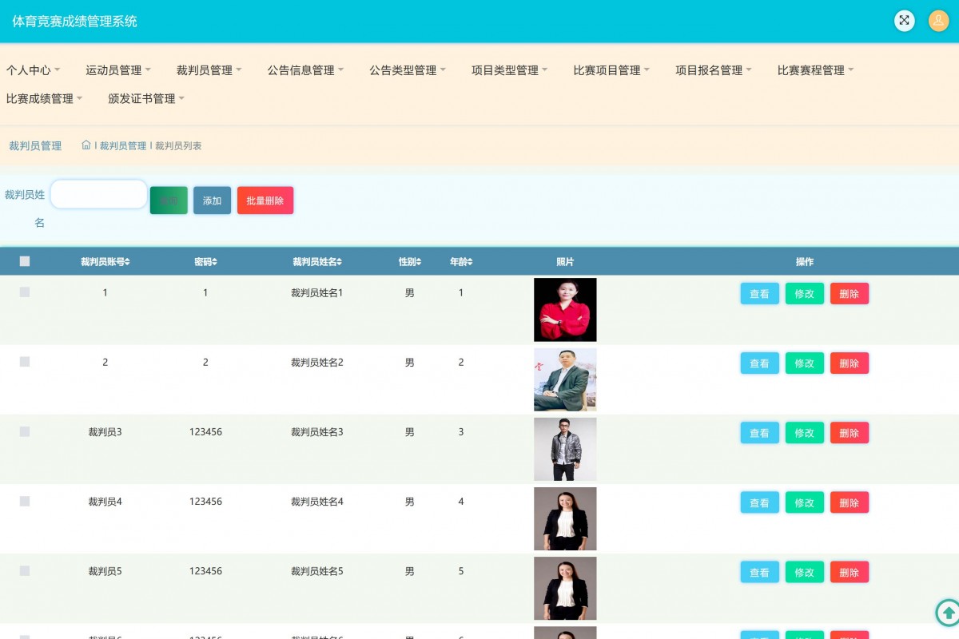The height and width of the screenshot is (639, 959).
Task: Go home via the breadcrumb house icon
Action: click(86, 145)
